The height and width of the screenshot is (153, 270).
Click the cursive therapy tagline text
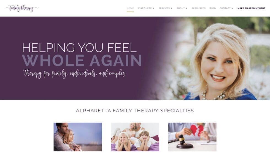coord(75,74)
